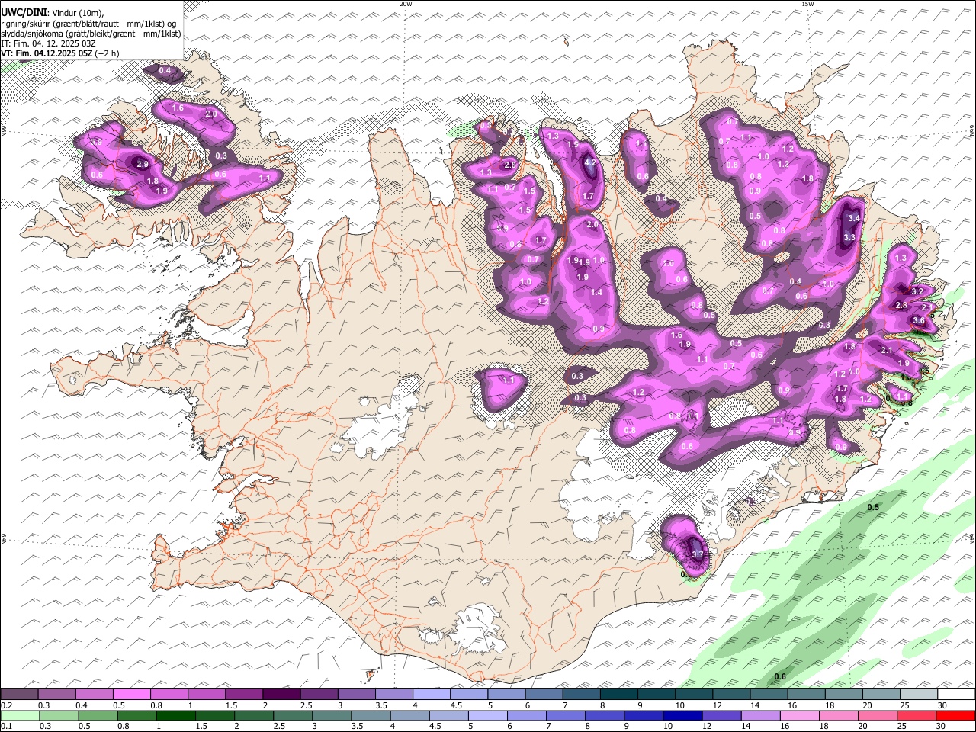
Task: Pick the upper legend swatch labeled 6
Action: (544, 695)
